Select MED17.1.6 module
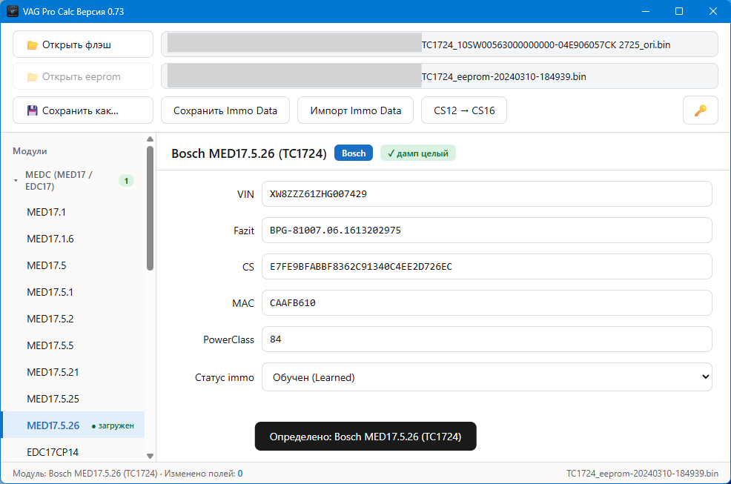 click(73, 239)
